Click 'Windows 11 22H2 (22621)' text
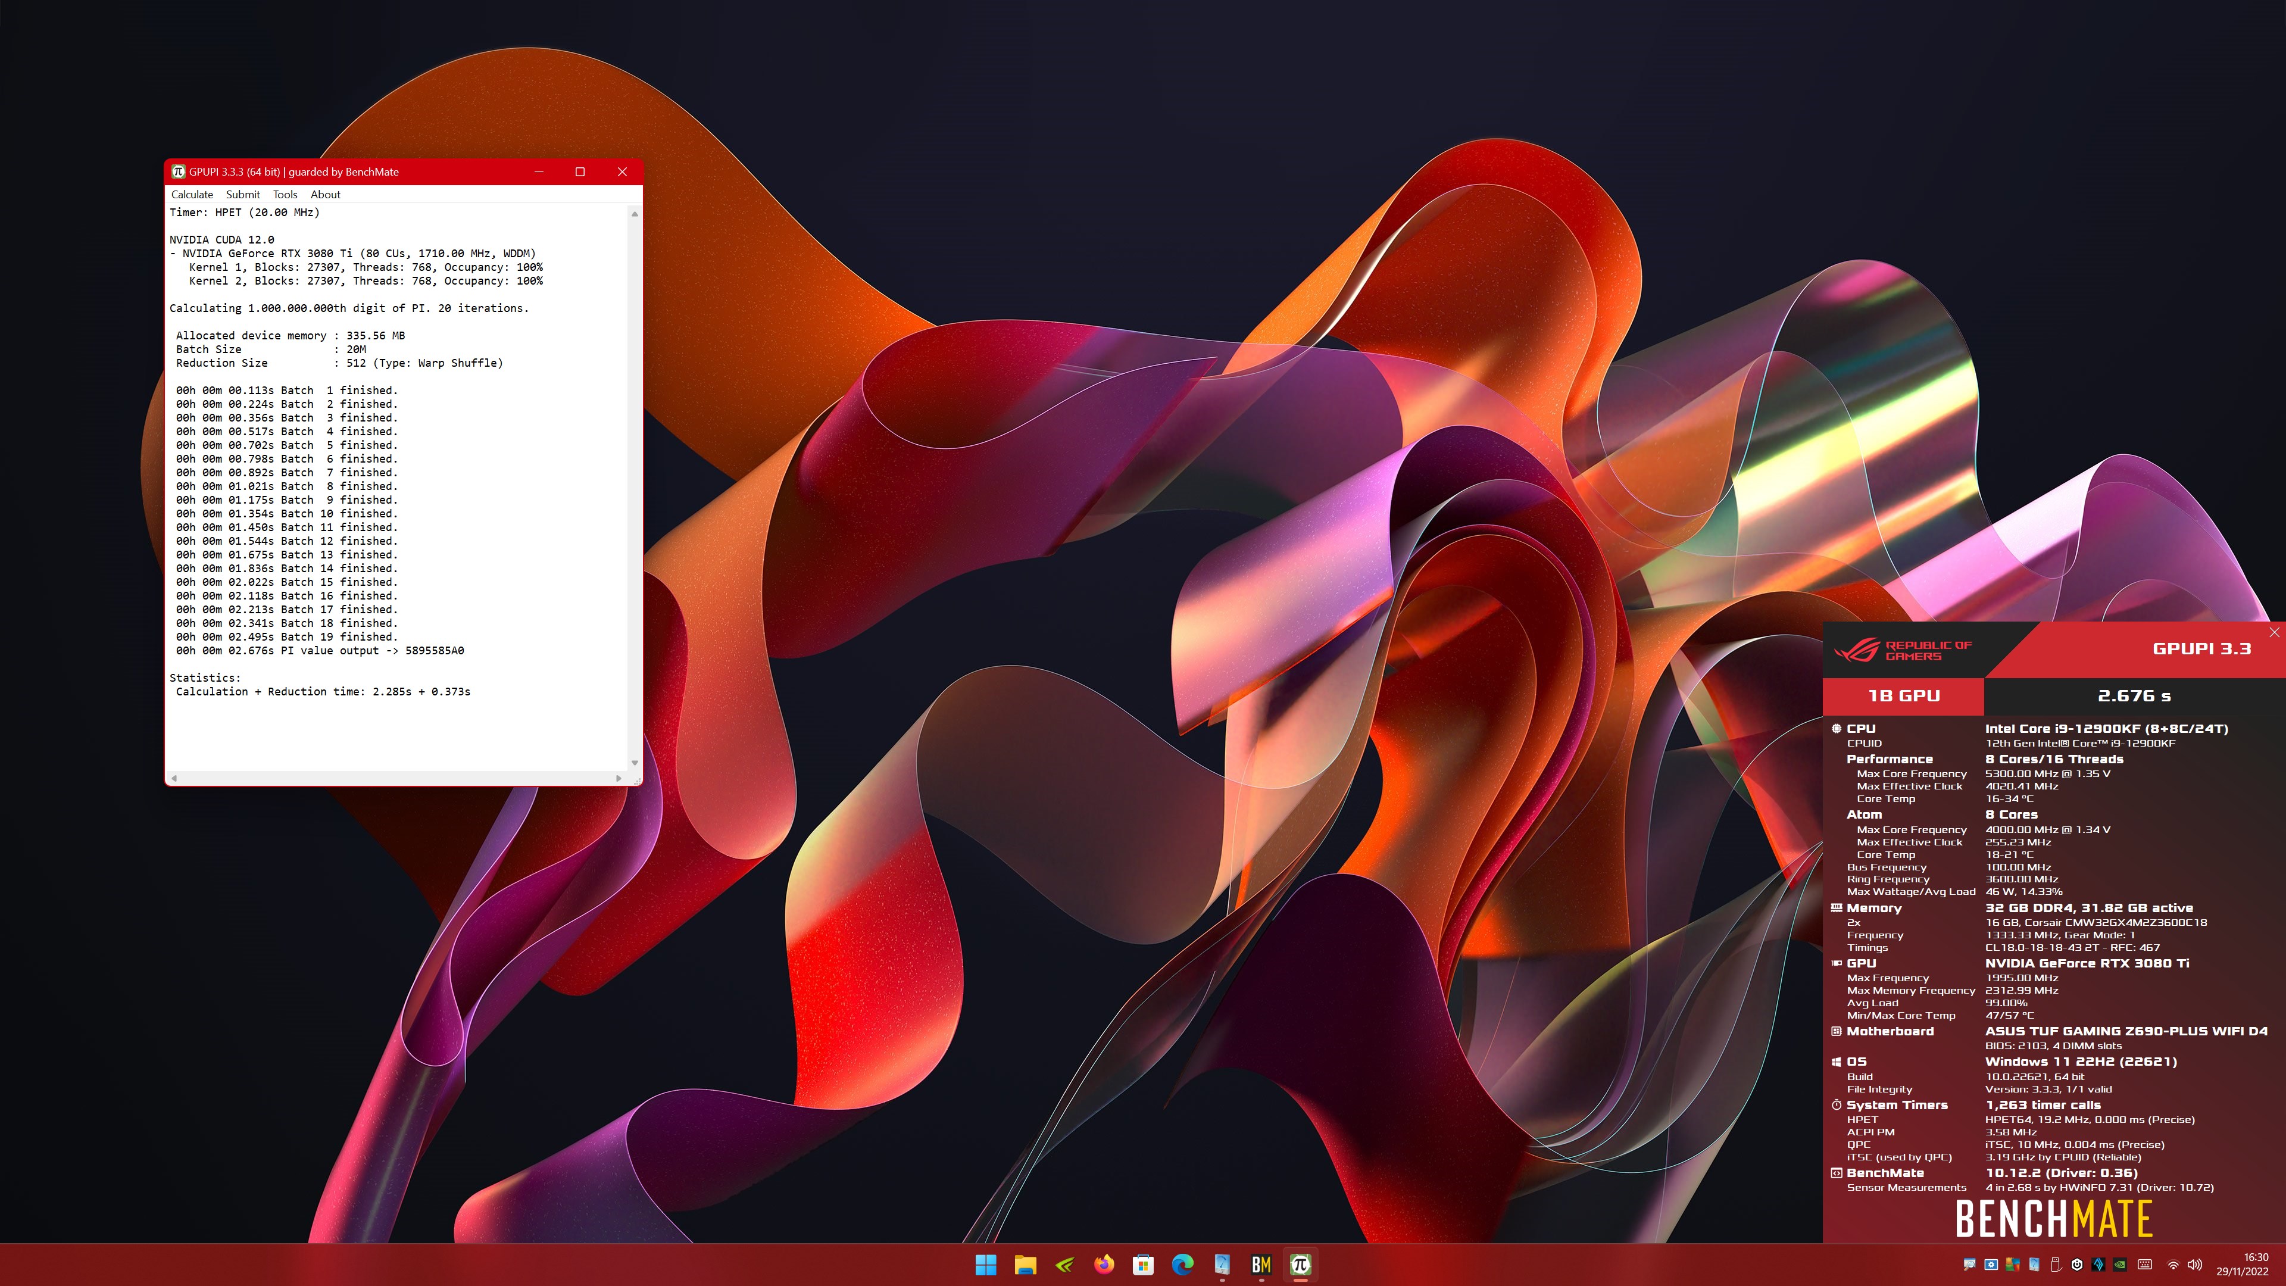Viewport: 2286px width, 1286px height. pos(2081,1062)
